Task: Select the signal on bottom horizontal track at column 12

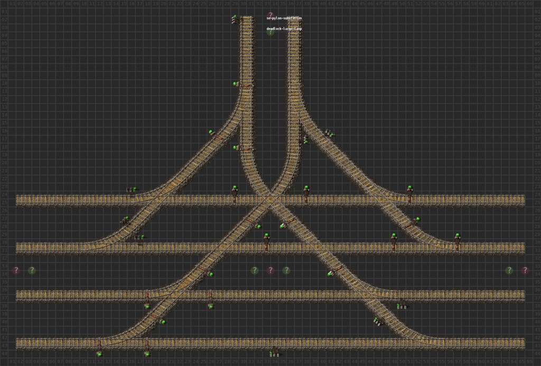Action: tap(99, 348)
